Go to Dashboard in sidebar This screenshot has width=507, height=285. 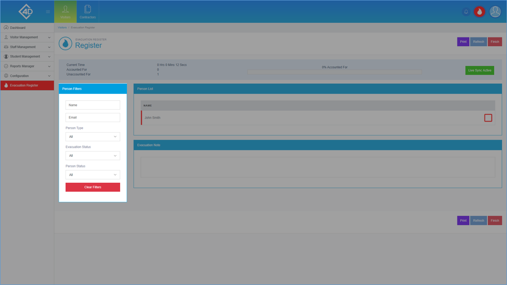click(x=27, y=28)
